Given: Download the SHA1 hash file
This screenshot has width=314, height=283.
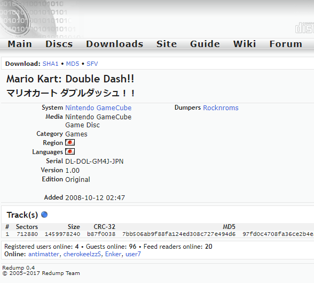Looking at the screenshot, I should (50, 64).
